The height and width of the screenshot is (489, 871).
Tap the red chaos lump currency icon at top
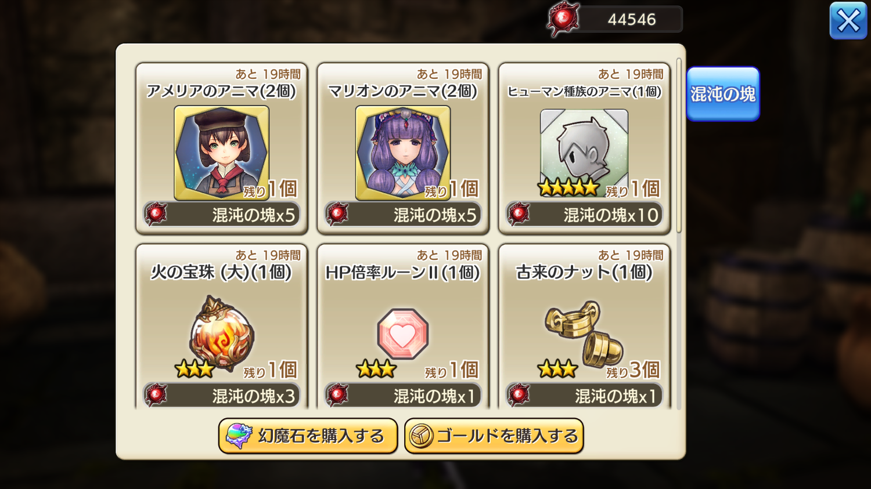pyautogui.click(x=563, y=19)
